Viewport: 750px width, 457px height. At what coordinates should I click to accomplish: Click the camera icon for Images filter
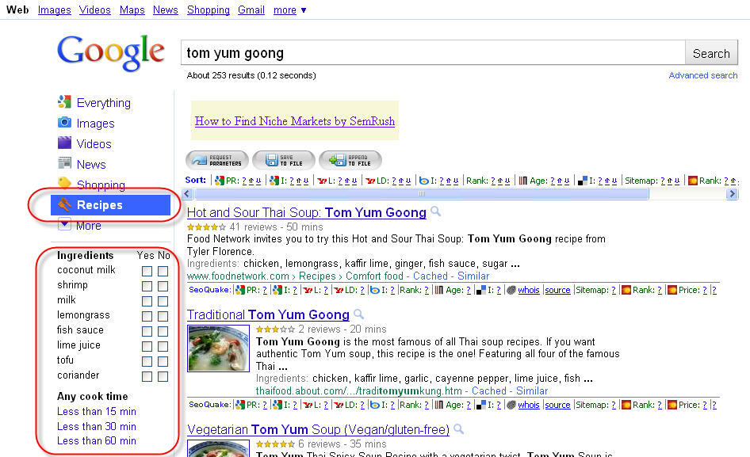pos(64,123)
